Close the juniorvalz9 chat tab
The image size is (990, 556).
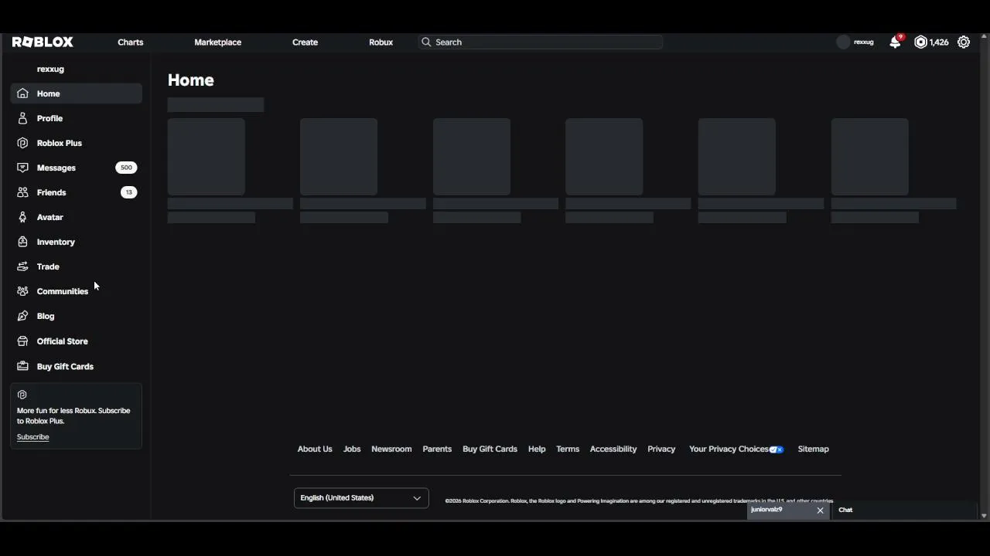tap(821, 510)
